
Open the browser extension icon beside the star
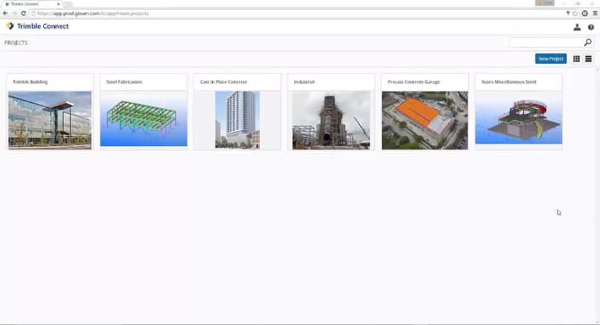pos(584,14)
